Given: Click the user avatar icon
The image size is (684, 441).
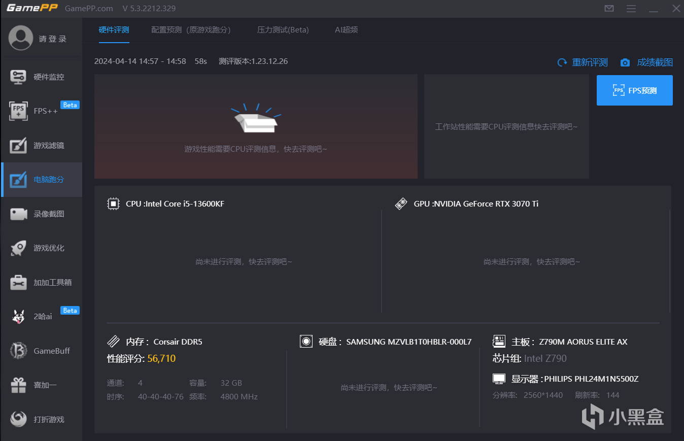Looking at the screenshot, I should click(21, 38).
